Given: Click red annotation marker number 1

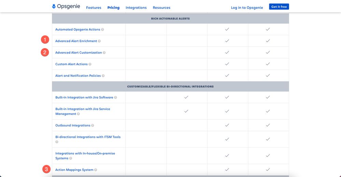Looking at the screenshot, I should (45, 40).
